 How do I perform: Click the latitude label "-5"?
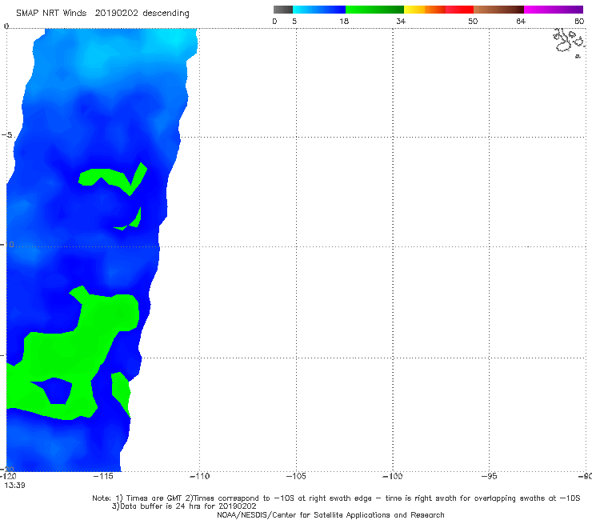[7, 135]
